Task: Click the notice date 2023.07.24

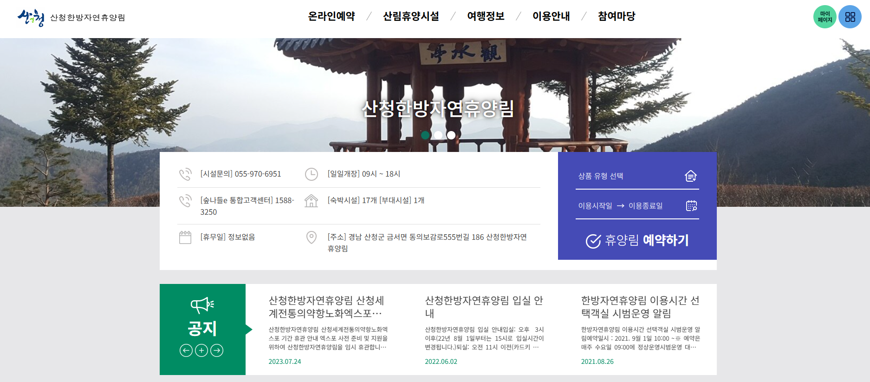Action: pos(285,362)
